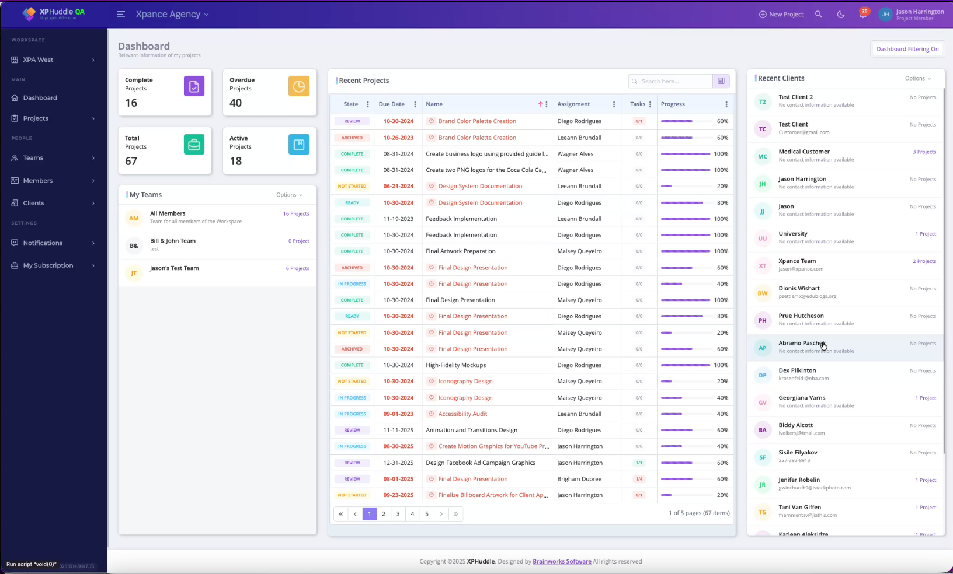Image resolution: width=953 pixels, height=574 pixels.
Task: Expand the Xpance Agency workspace dropdown
Action: [x=206, y=14]
